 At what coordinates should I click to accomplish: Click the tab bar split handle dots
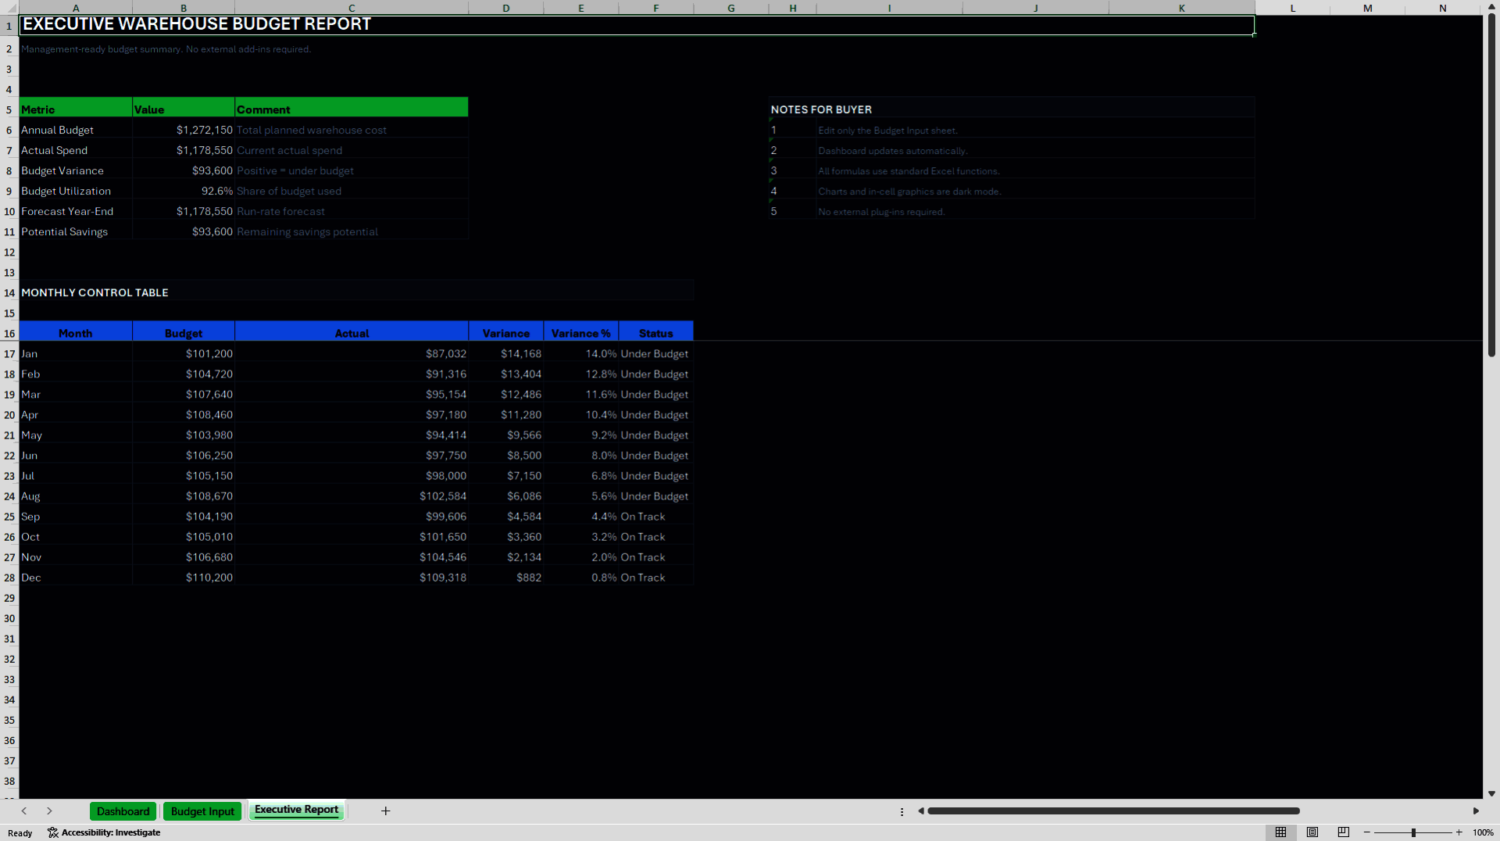click(x=902, y=811)
